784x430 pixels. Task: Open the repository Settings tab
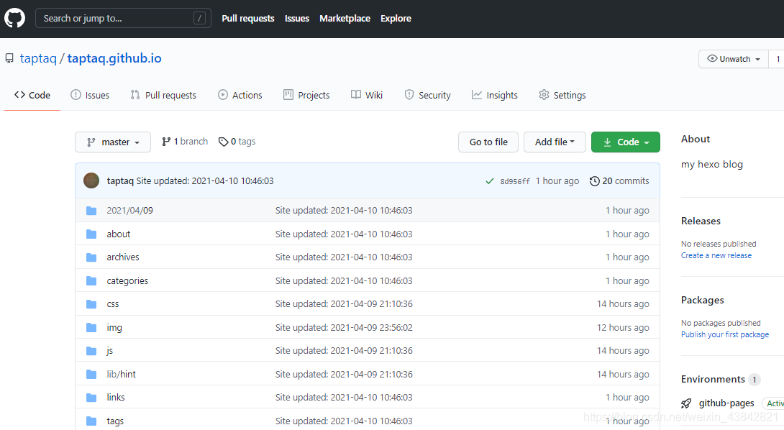coord(562,95)
